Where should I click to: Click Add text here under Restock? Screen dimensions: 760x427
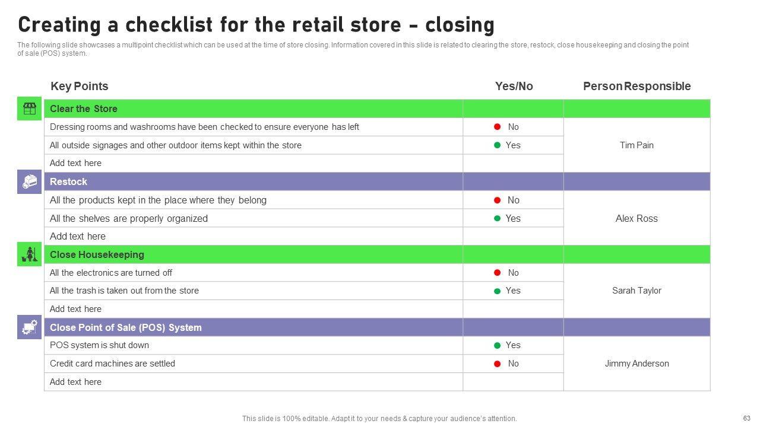[78, 236]
